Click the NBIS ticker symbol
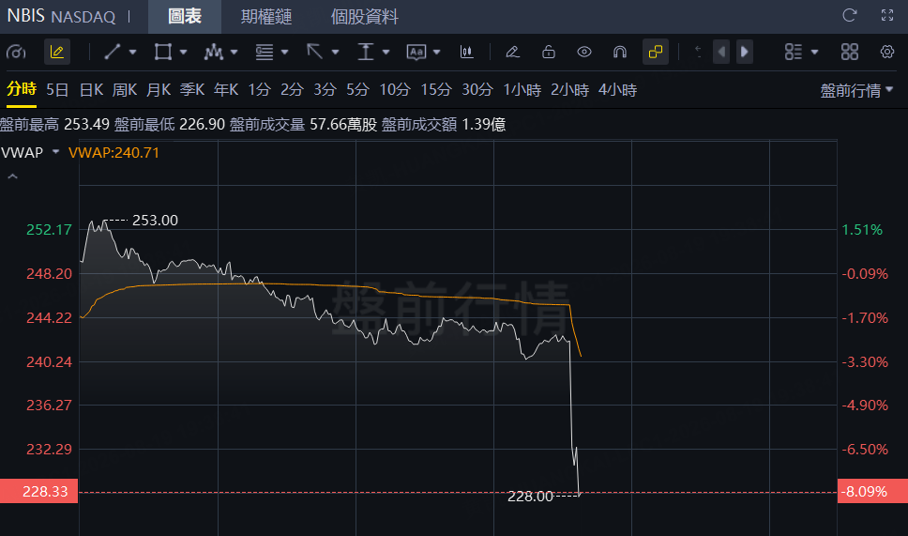The image size is (908, 536). (25, 16)
